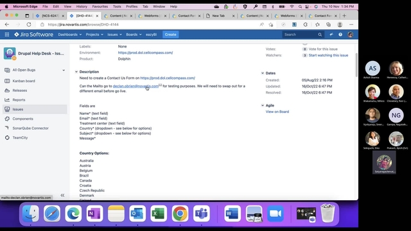Screen dimensions: 411x231
Task: Open eazyBI in the Jira header
Action: click(152, 35)
